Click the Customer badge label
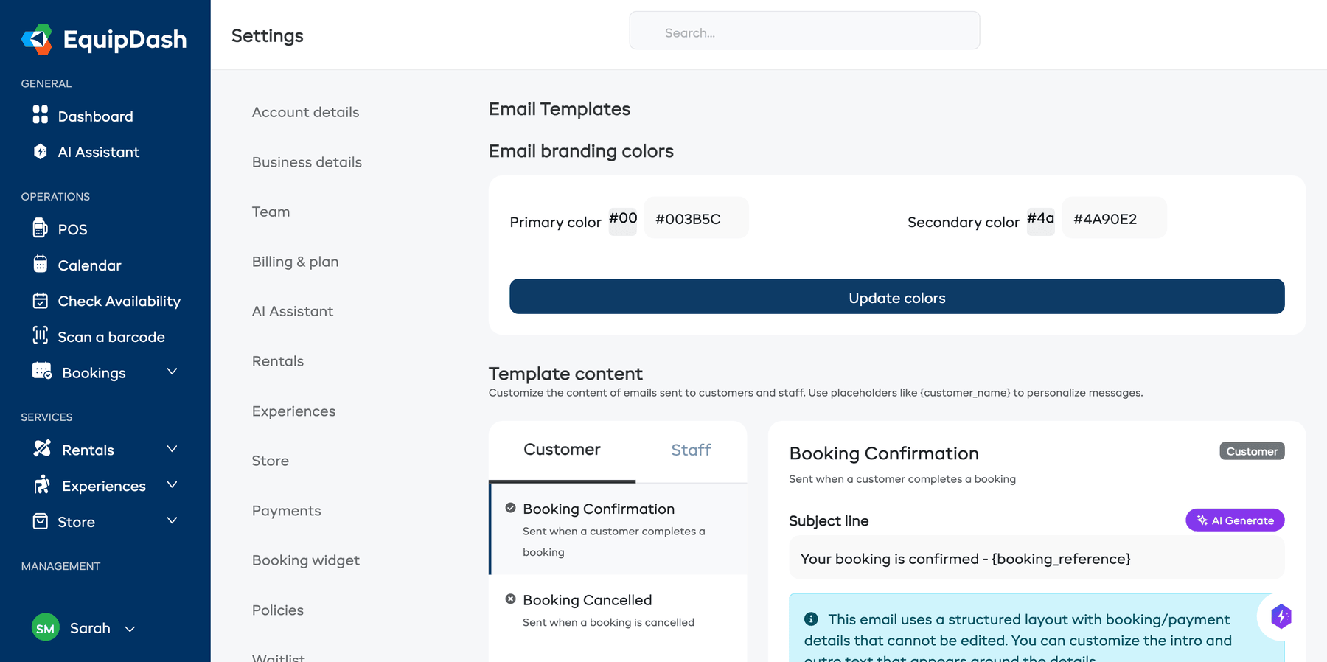Viewport: 1327px width, 662px height. (1252, 451)
